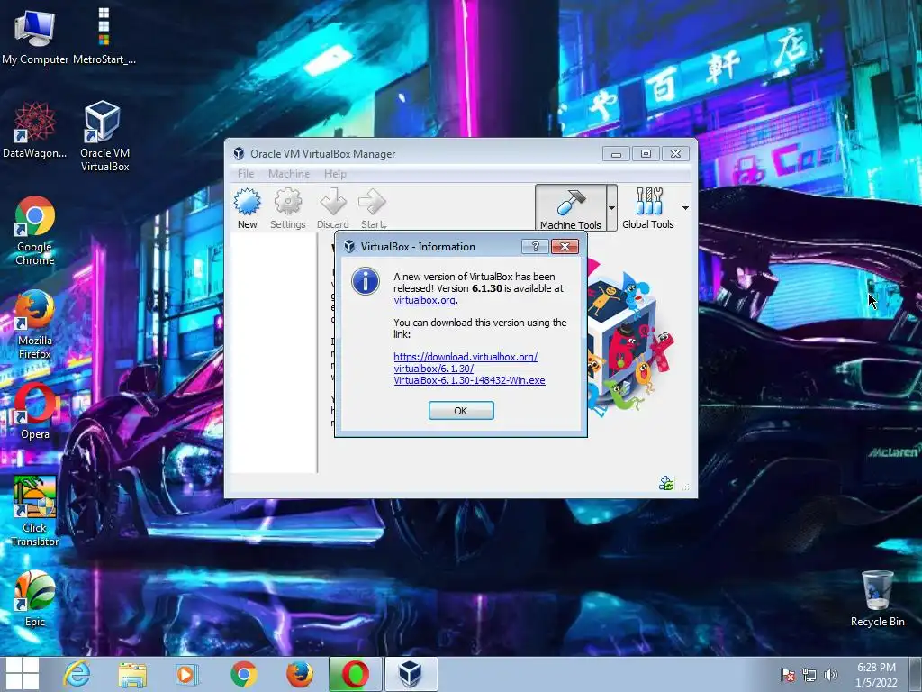Click the empty VM list panel
The image size is (922, 692).
coord(273,352)
